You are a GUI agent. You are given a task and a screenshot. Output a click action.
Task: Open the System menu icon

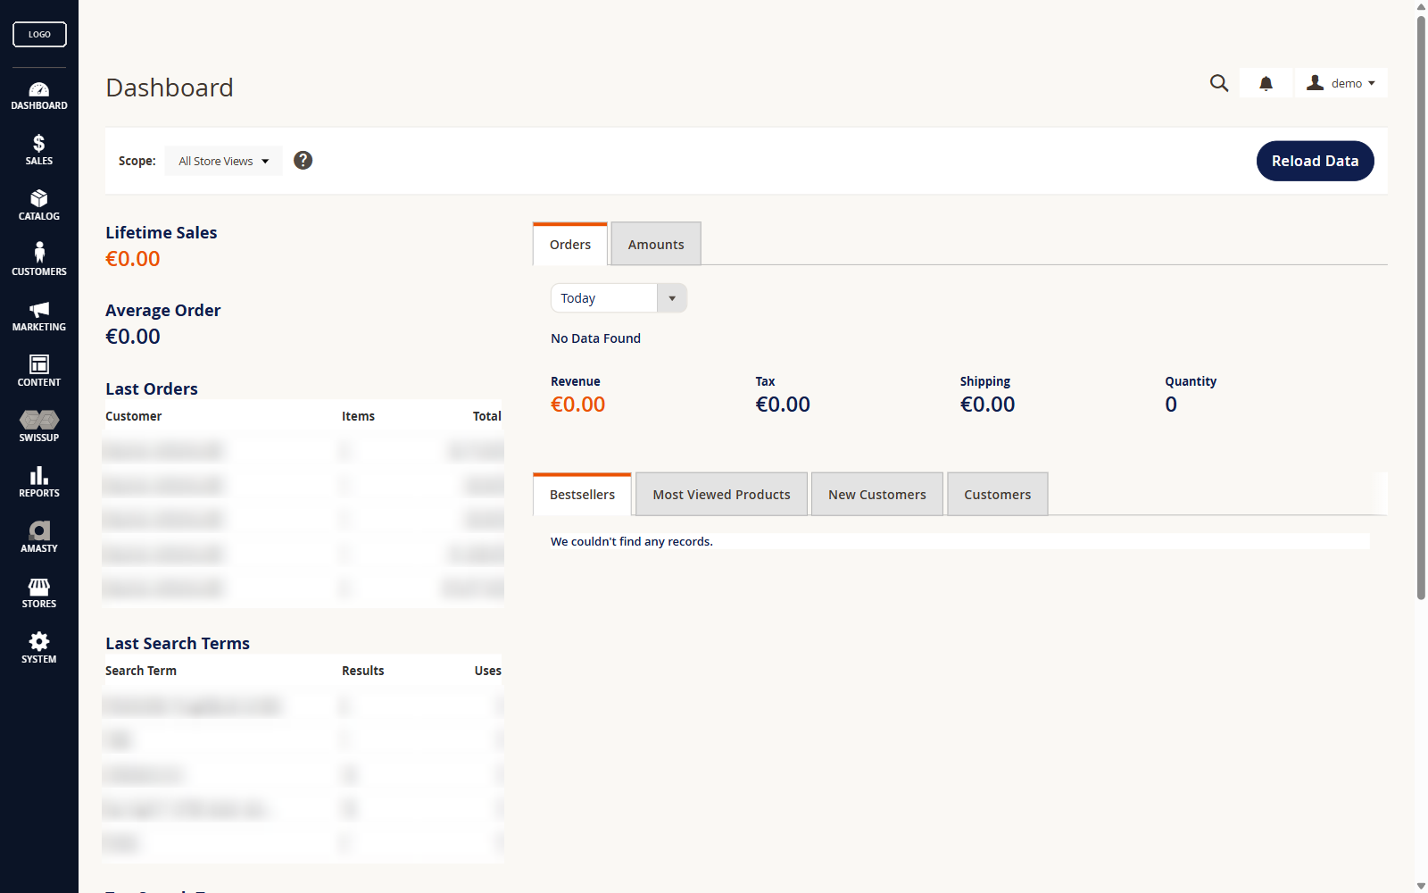click(x=39, y=648)
